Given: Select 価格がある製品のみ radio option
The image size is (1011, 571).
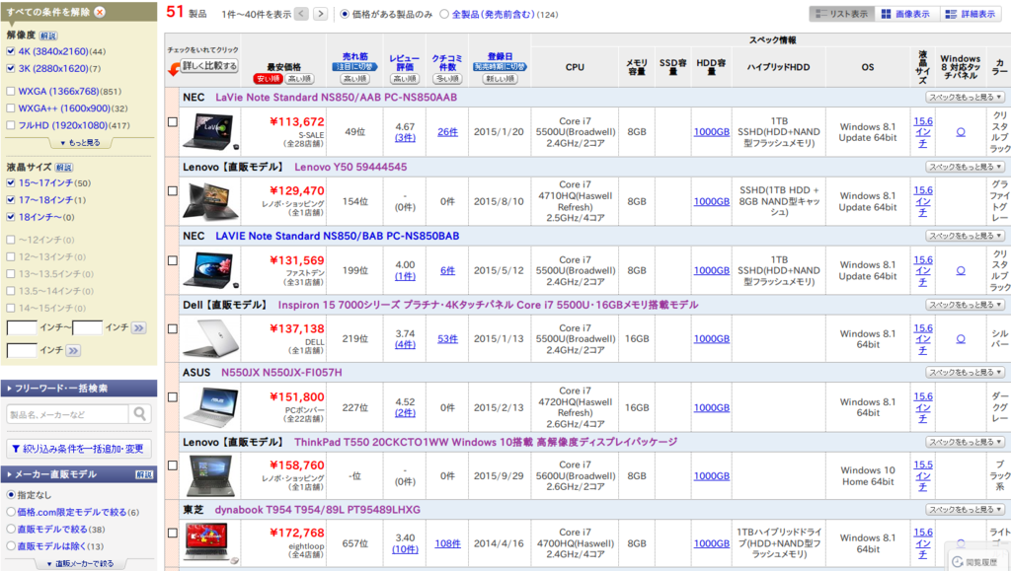Looking at the screenshot, I should pos(345,14).
